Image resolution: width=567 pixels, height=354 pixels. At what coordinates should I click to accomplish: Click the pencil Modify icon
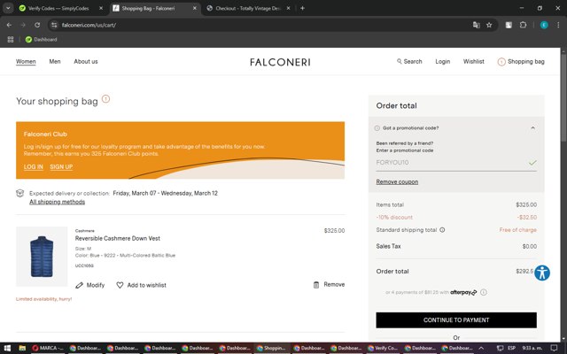(79, 285)
